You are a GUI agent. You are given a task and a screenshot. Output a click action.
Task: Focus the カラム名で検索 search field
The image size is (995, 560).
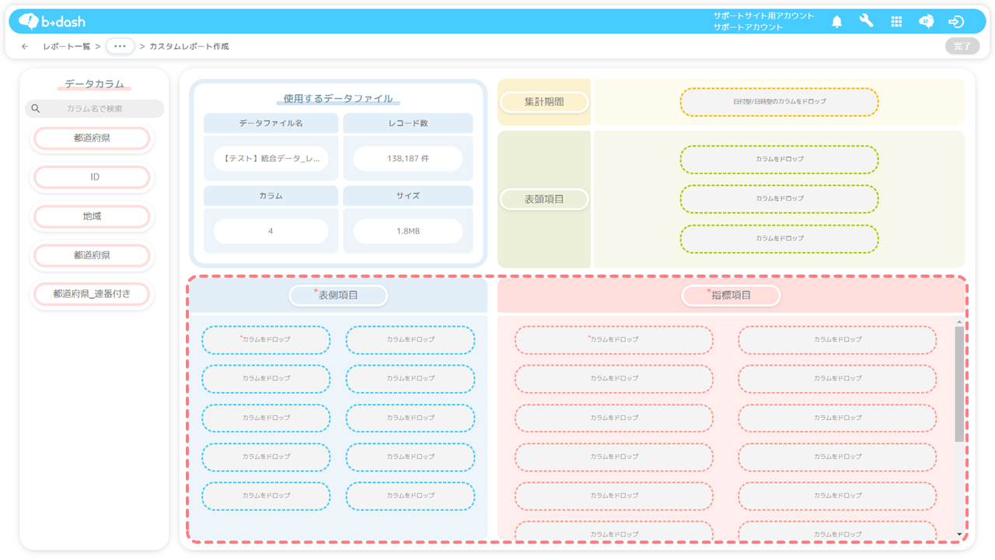[x=95, y=109]
